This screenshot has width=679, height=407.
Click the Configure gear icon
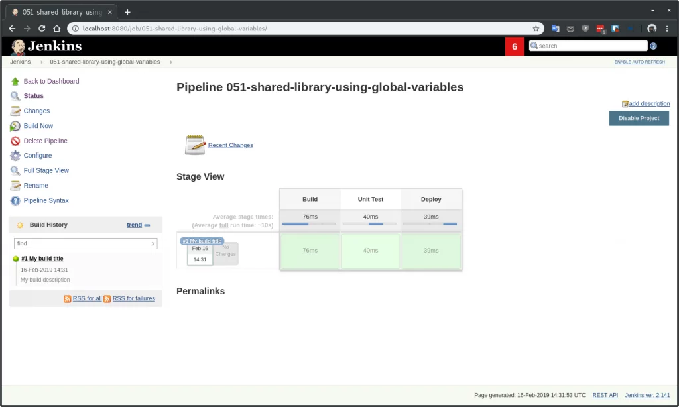(15, 155)
